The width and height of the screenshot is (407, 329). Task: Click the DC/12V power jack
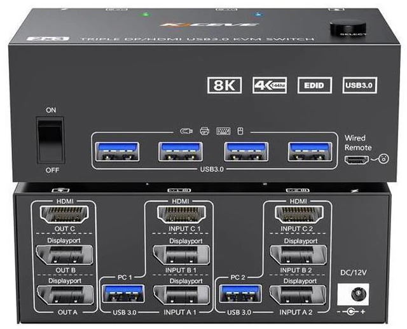(354, 295)
